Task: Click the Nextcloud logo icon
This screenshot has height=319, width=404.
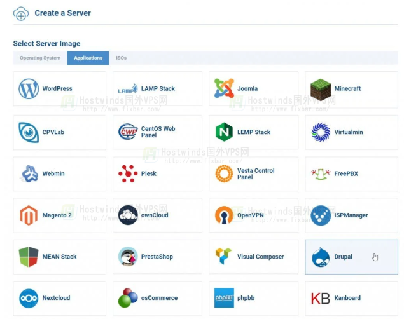Action: tap(29, 299)
